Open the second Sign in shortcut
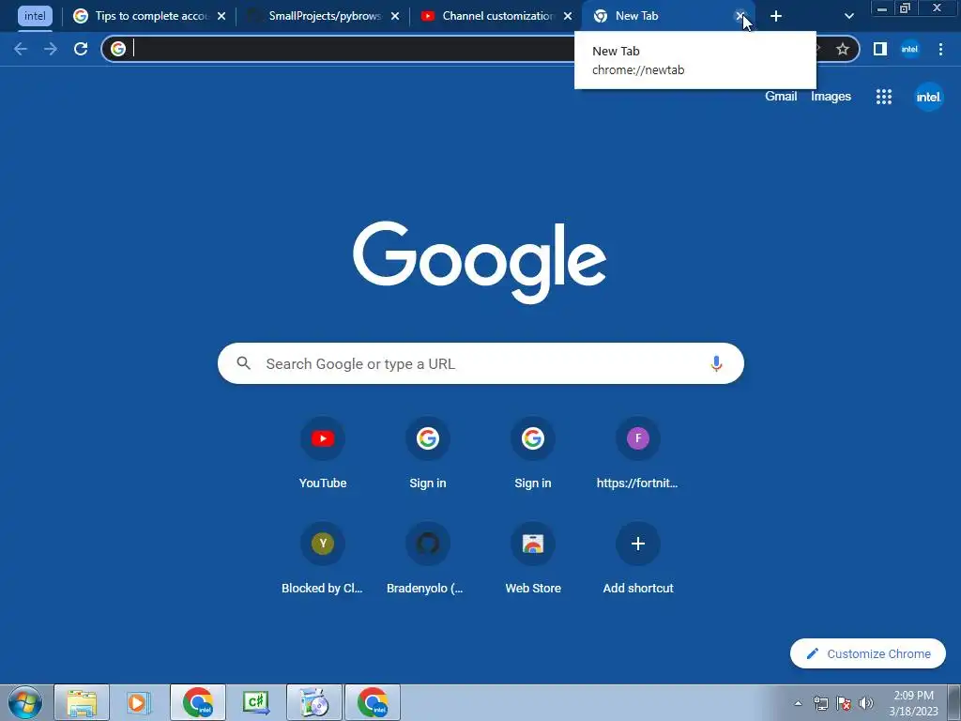Viewport: 961px width, 721px height. pyautogui.click(x=533, y=453)
